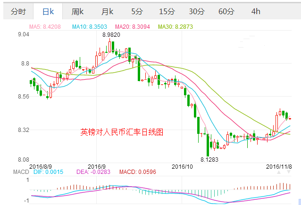Click the 2016/10 date axis label
The height and width of the screenshot is (205, 301).
point(183,166)
